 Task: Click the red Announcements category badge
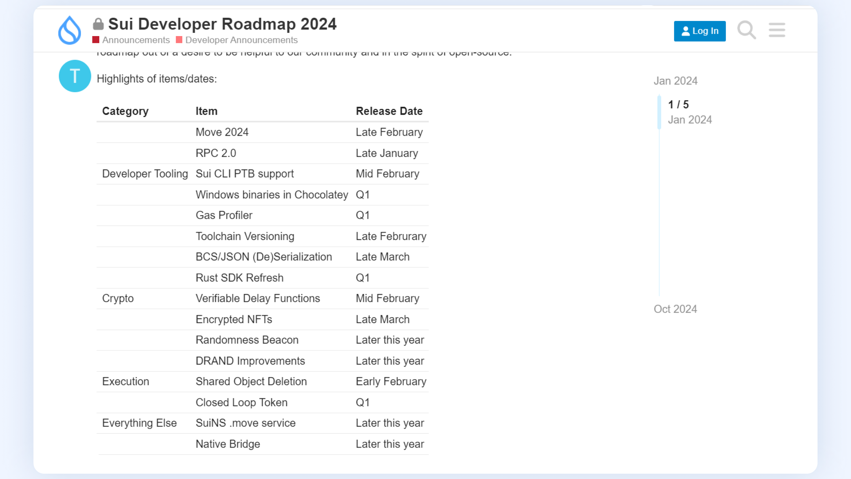click(x=96, y=40)
